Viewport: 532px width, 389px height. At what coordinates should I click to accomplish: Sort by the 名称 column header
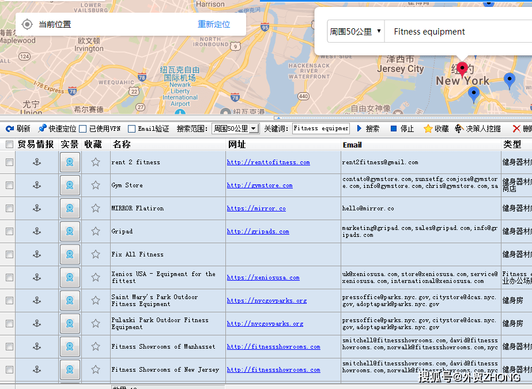(x=122, y=144)
